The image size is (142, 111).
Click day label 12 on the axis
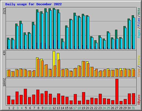(54, 108)
